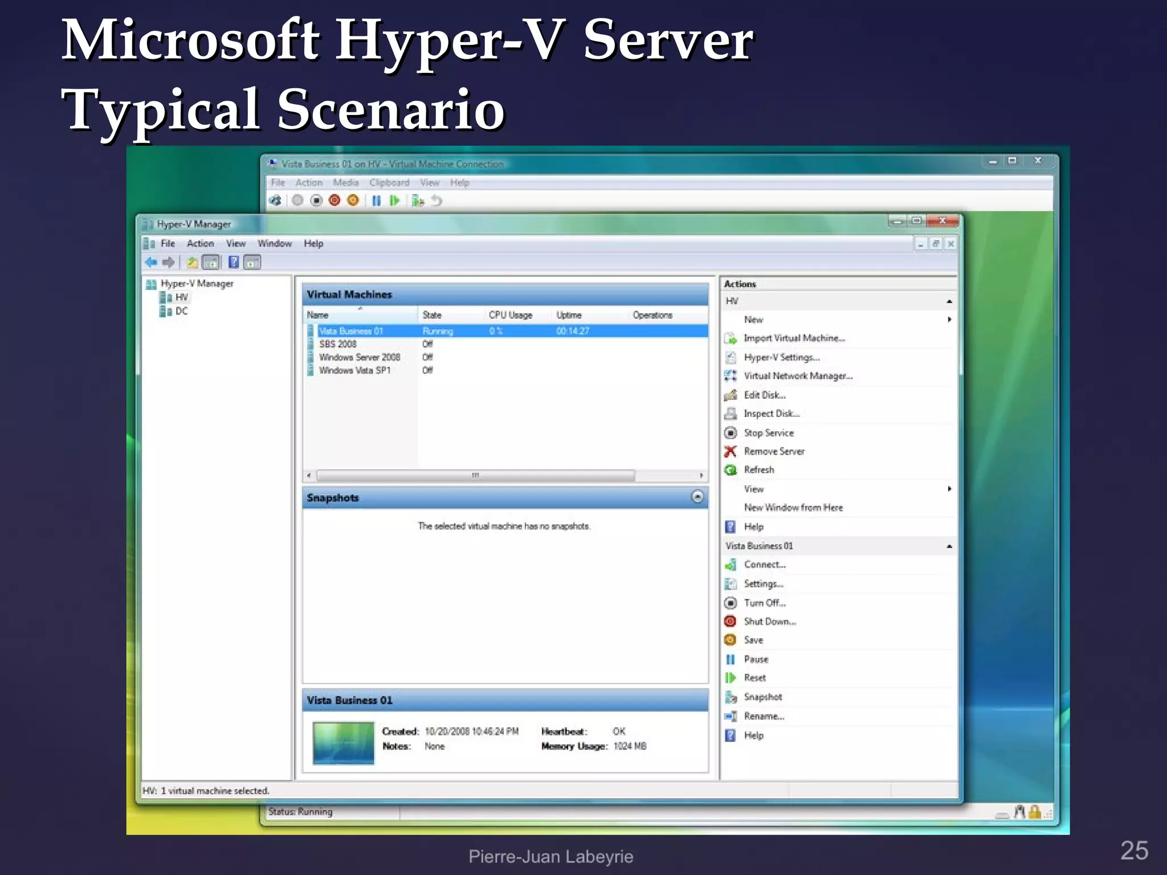Viewport: 1167px width, 875px height.
Task: Collapse the Vista Business 01 actions section
Action: click(949, 546)
